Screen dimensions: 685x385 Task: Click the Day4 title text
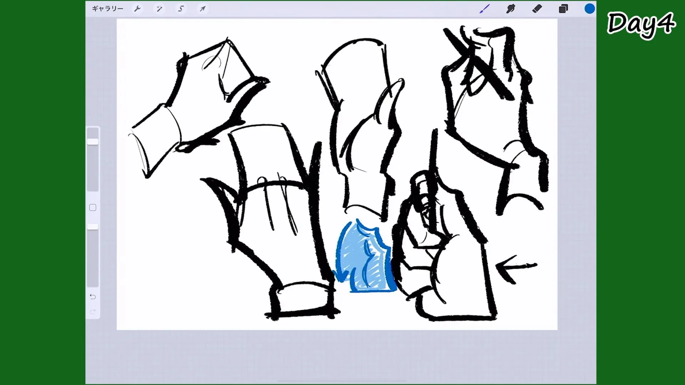(x=641, y=24)
